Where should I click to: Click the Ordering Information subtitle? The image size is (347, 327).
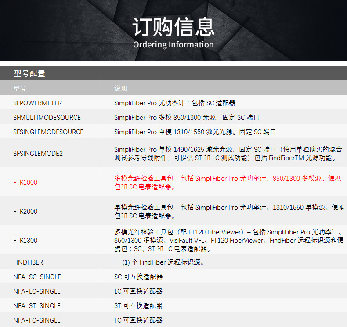(173, 45)
